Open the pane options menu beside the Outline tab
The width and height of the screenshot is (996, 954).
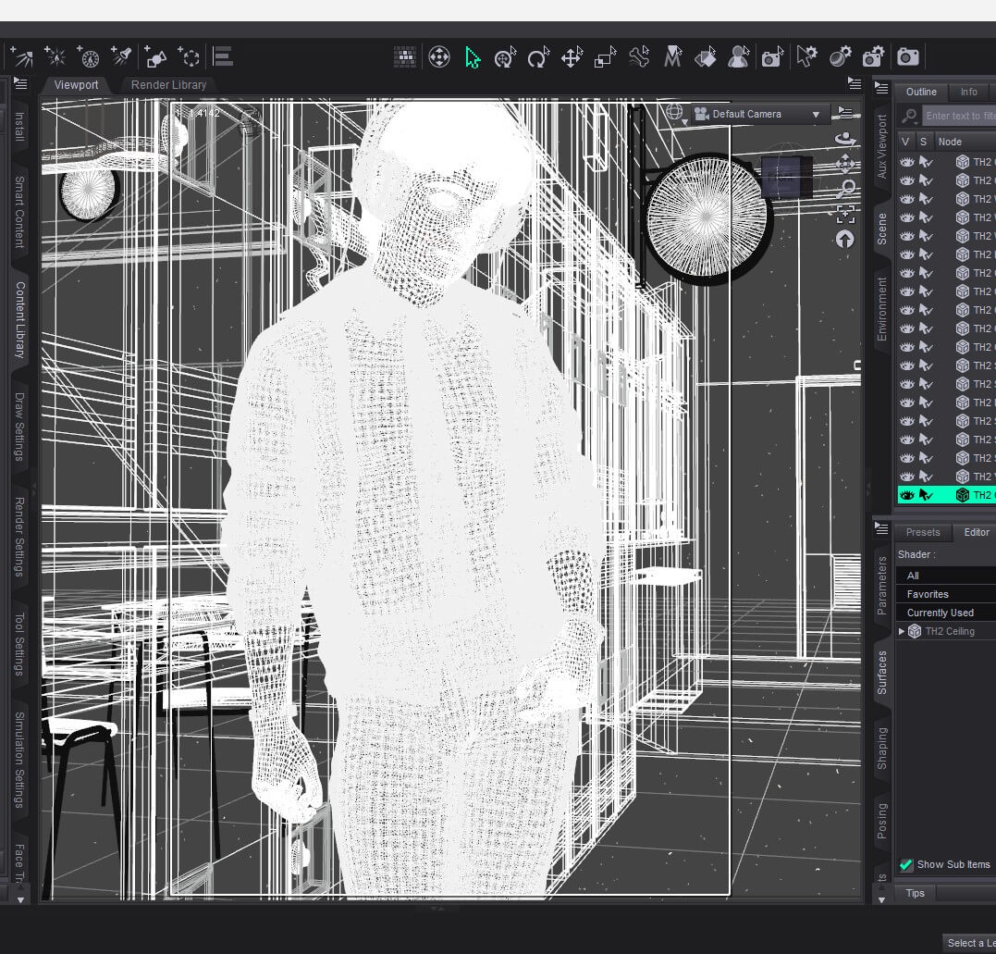click(881, 88)
